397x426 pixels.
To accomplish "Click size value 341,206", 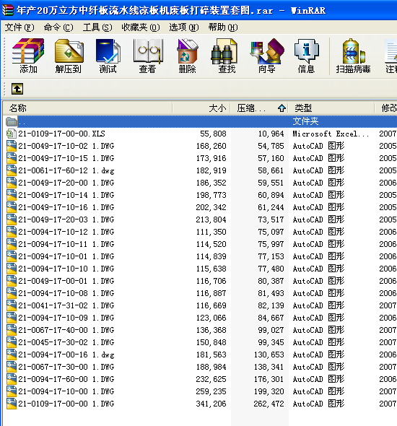I will (x=211, y=404).
